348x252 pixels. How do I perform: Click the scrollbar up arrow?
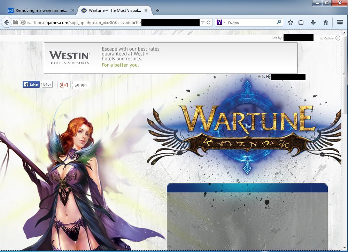click(x=344, y=33)
